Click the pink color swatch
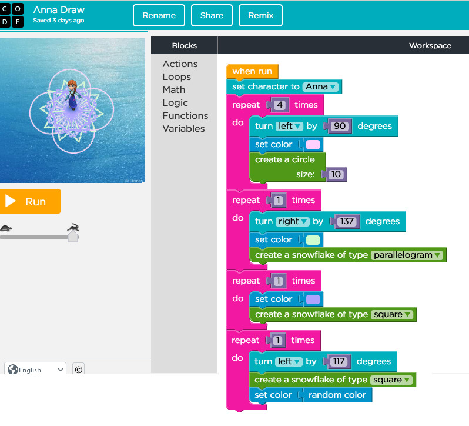The image size is (469, 426). (x=313, y=145)
